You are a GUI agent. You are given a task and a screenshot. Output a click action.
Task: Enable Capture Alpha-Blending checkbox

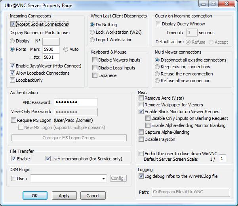[141, 132]
